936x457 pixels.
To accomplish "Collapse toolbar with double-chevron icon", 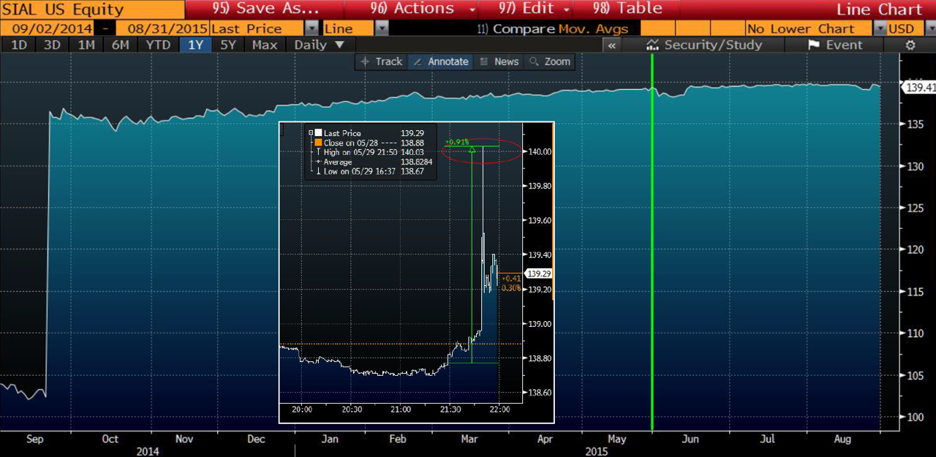I will coord(613,45).
